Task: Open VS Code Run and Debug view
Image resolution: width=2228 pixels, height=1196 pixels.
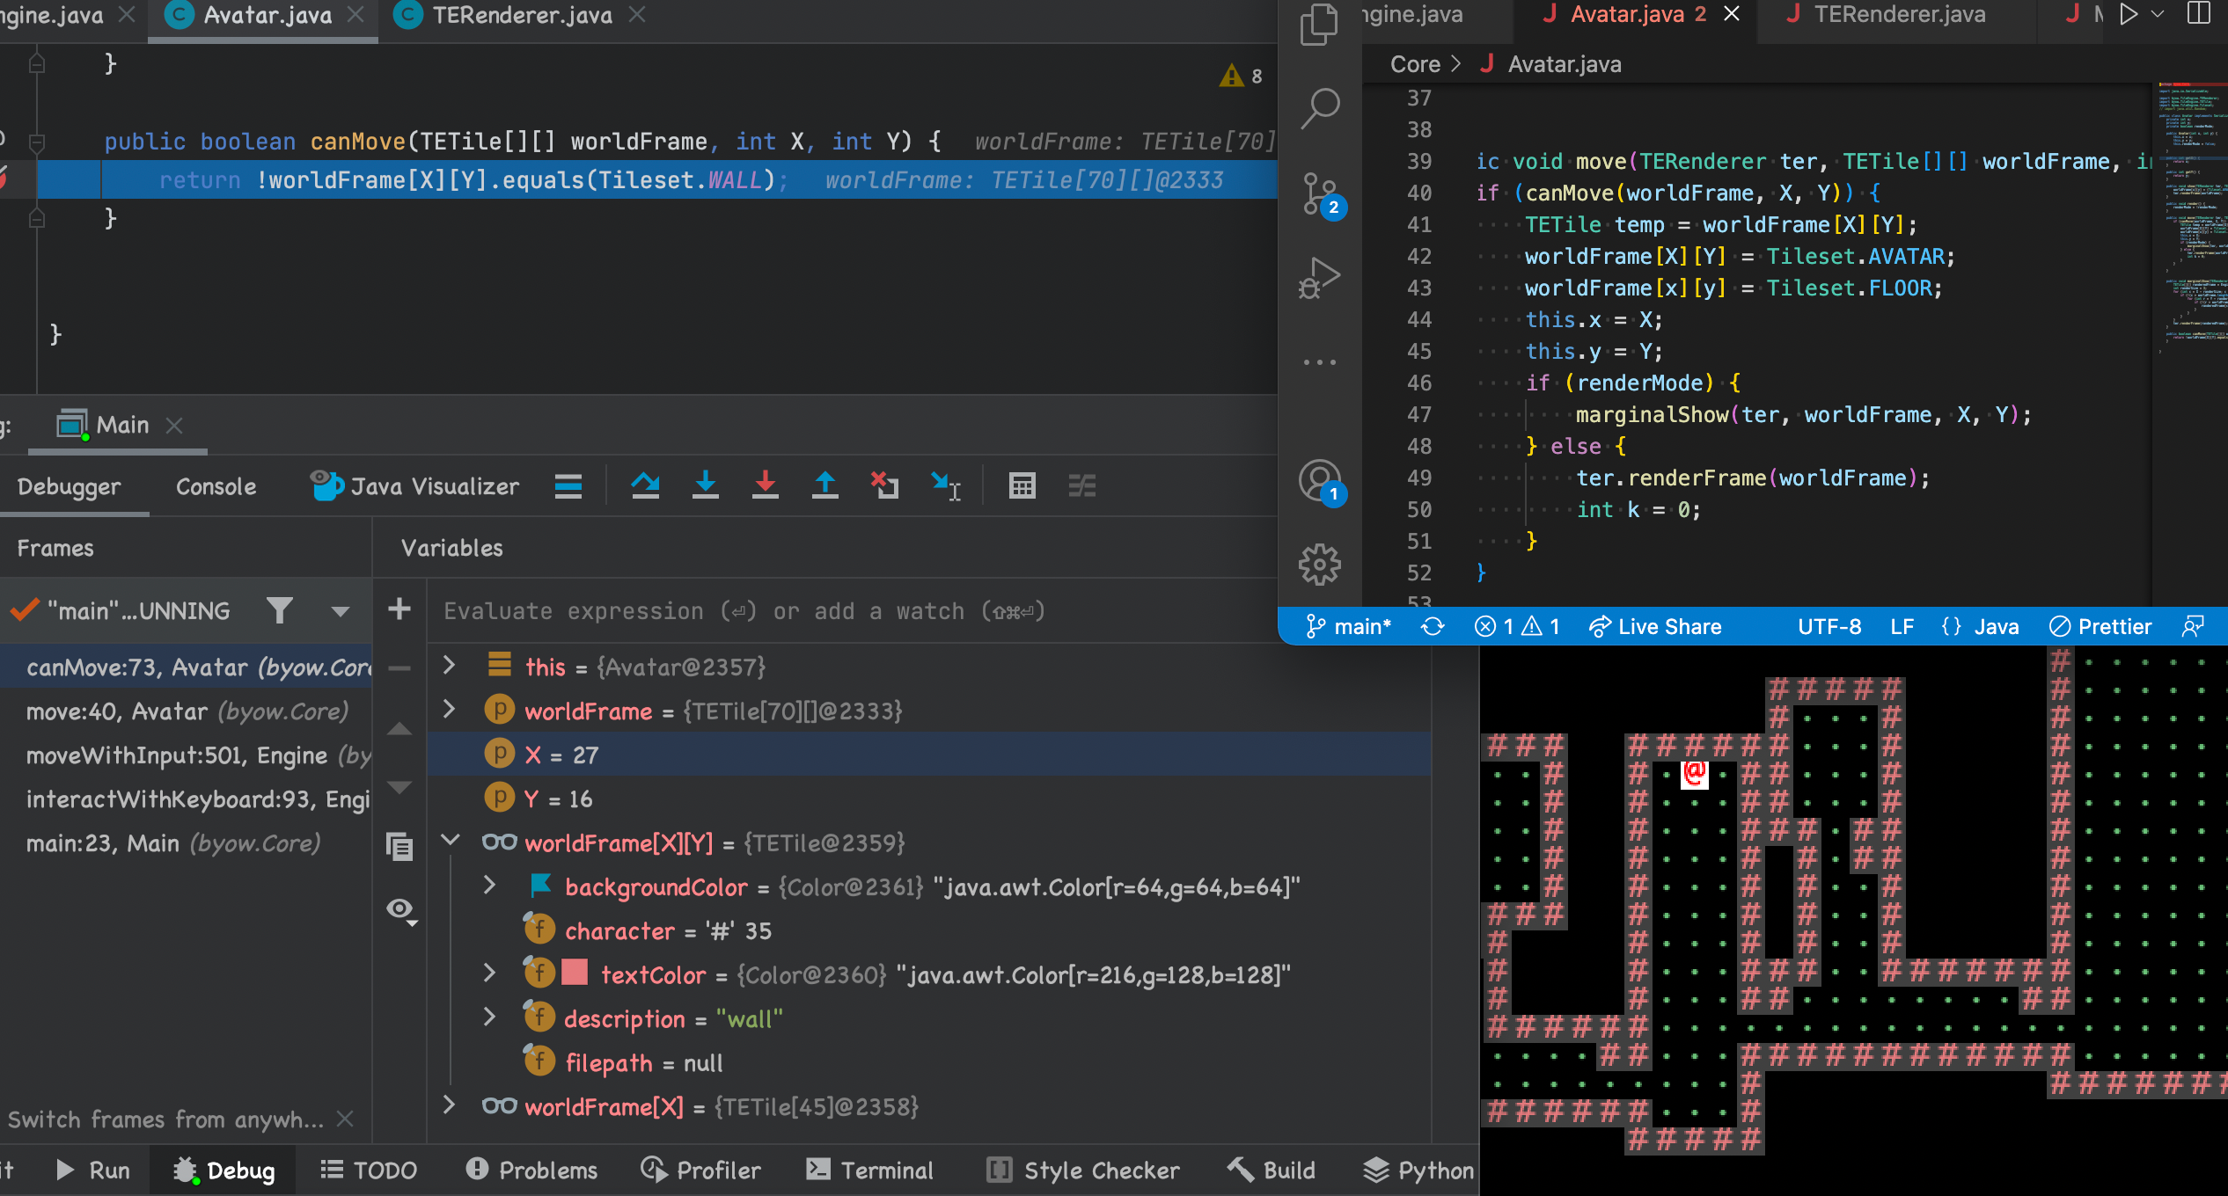Action: (x=1319, y=278)
